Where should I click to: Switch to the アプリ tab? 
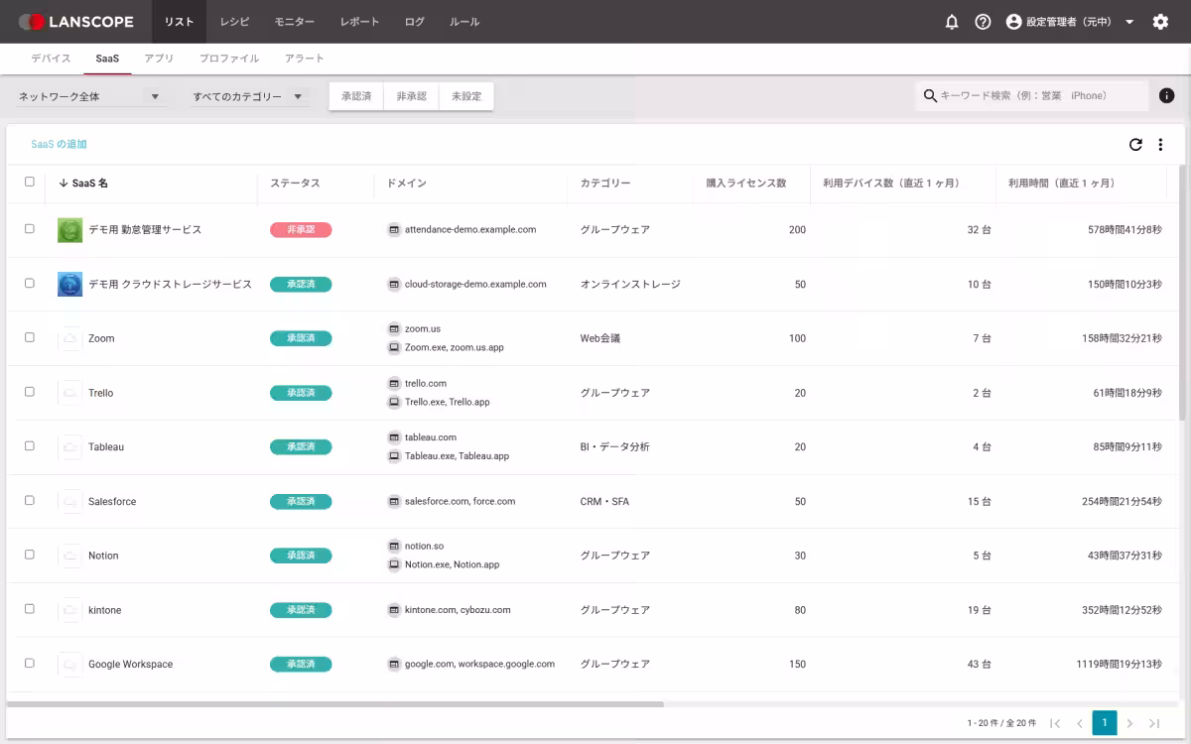(x=159, y=59)
